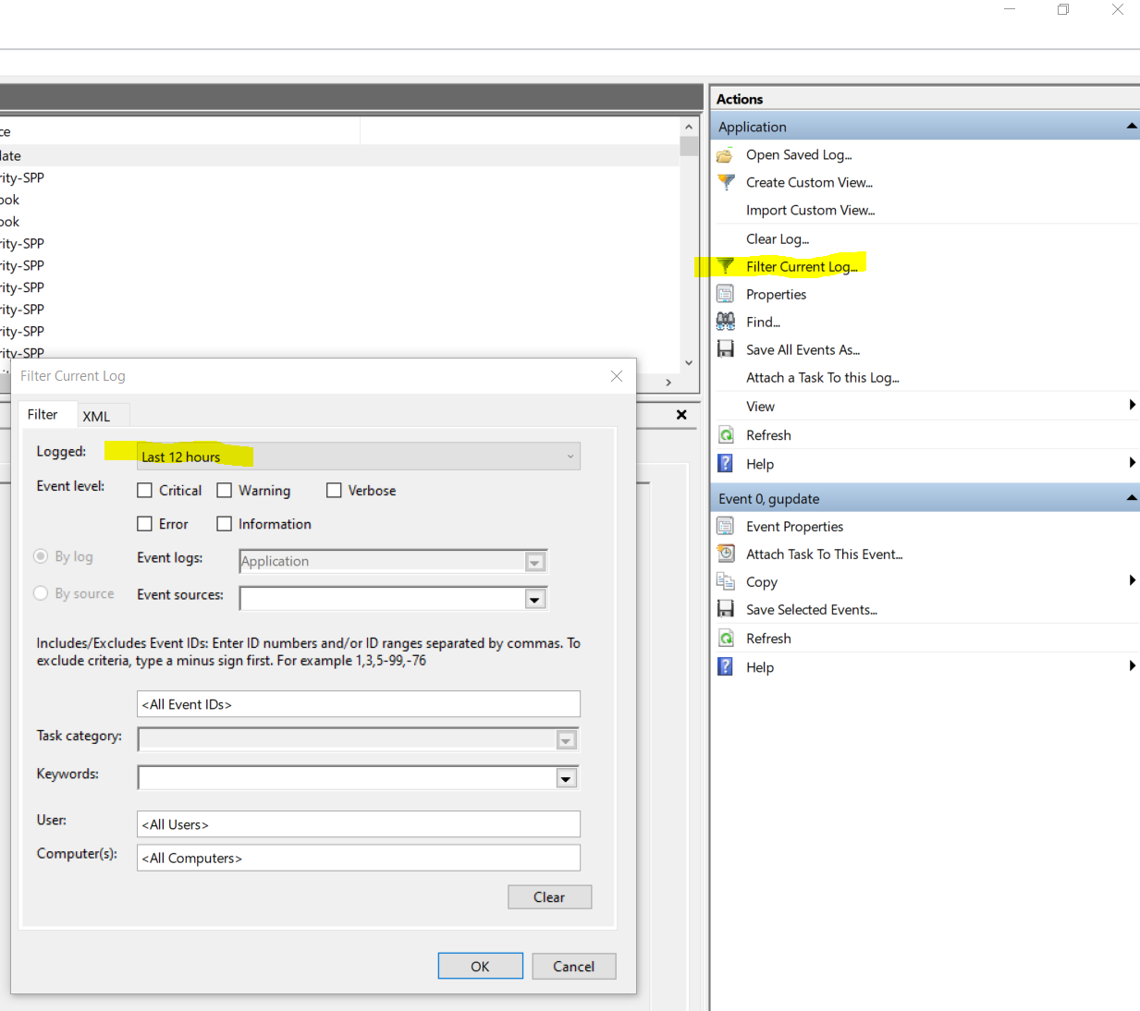Select the By source radio button
The width and height of the screenshot is (1140, 1011).
click(41, 592)
